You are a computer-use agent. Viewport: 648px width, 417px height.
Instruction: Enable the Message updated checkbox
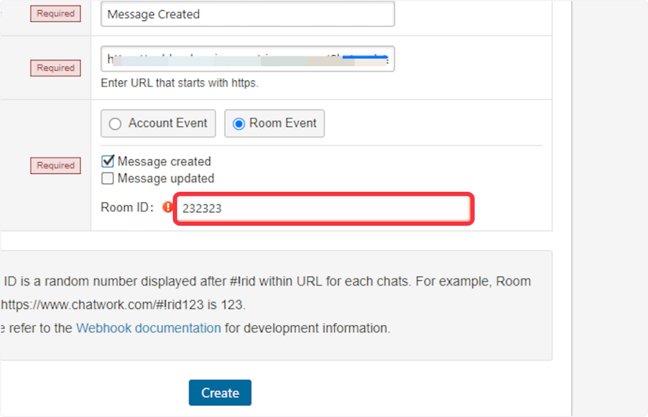pos(108,178)
